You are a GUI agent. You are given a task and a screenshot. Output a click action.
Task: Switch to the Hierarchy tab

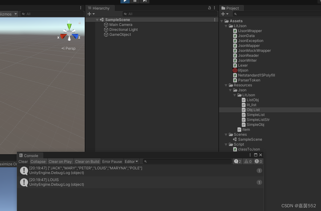coord(100,8)
